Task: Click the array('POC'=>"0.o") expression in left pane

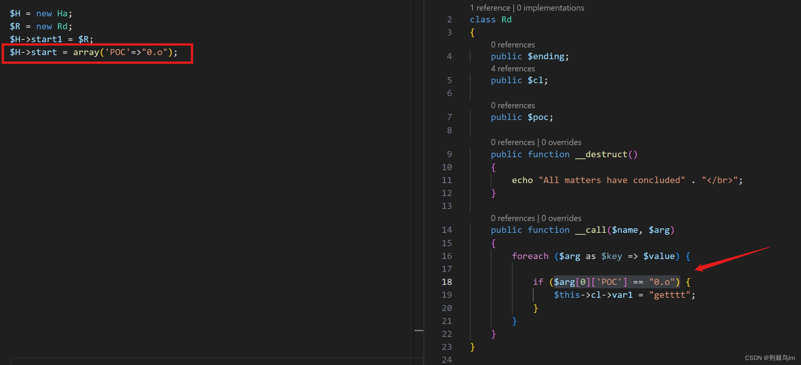Action: tap(123, 52)
